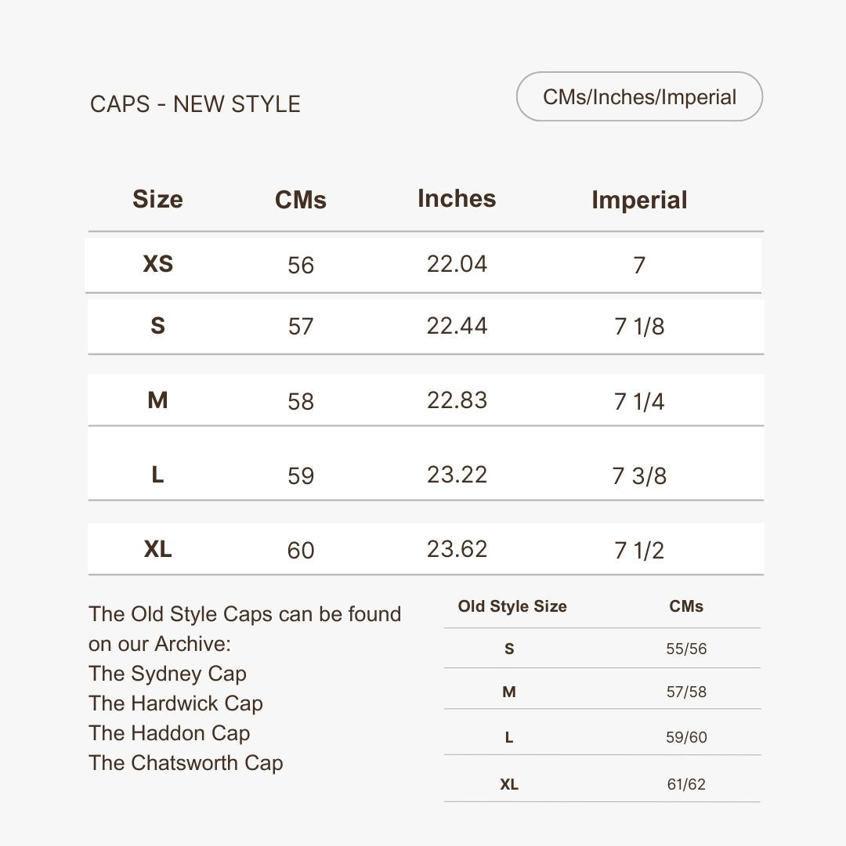Click the Old Style Size header
The height and width of the screenshot is (846, 846).
pyautogui.click(x=512, y=606)
